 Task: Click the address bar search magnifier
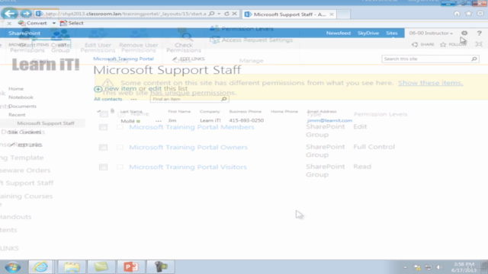coord(212,14)
